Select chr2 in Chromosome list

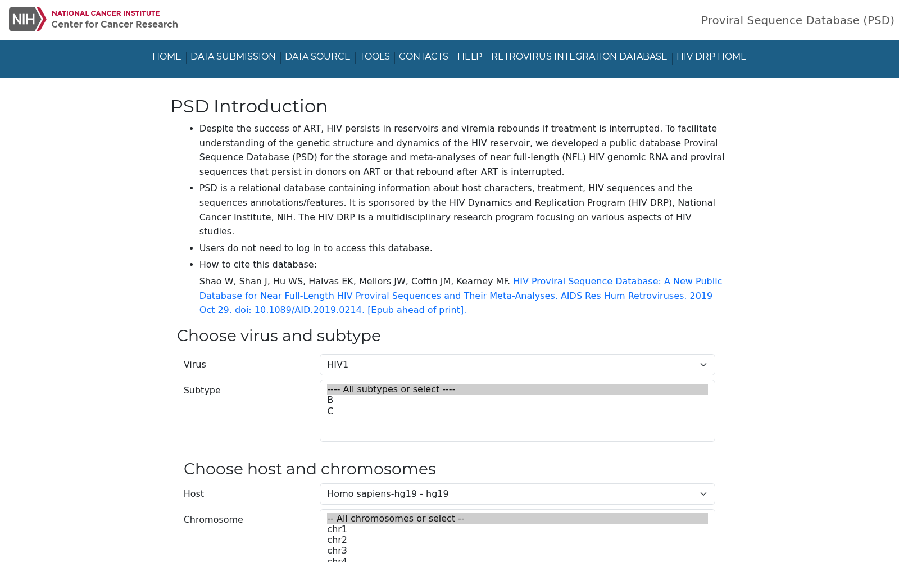coord(517,540)
